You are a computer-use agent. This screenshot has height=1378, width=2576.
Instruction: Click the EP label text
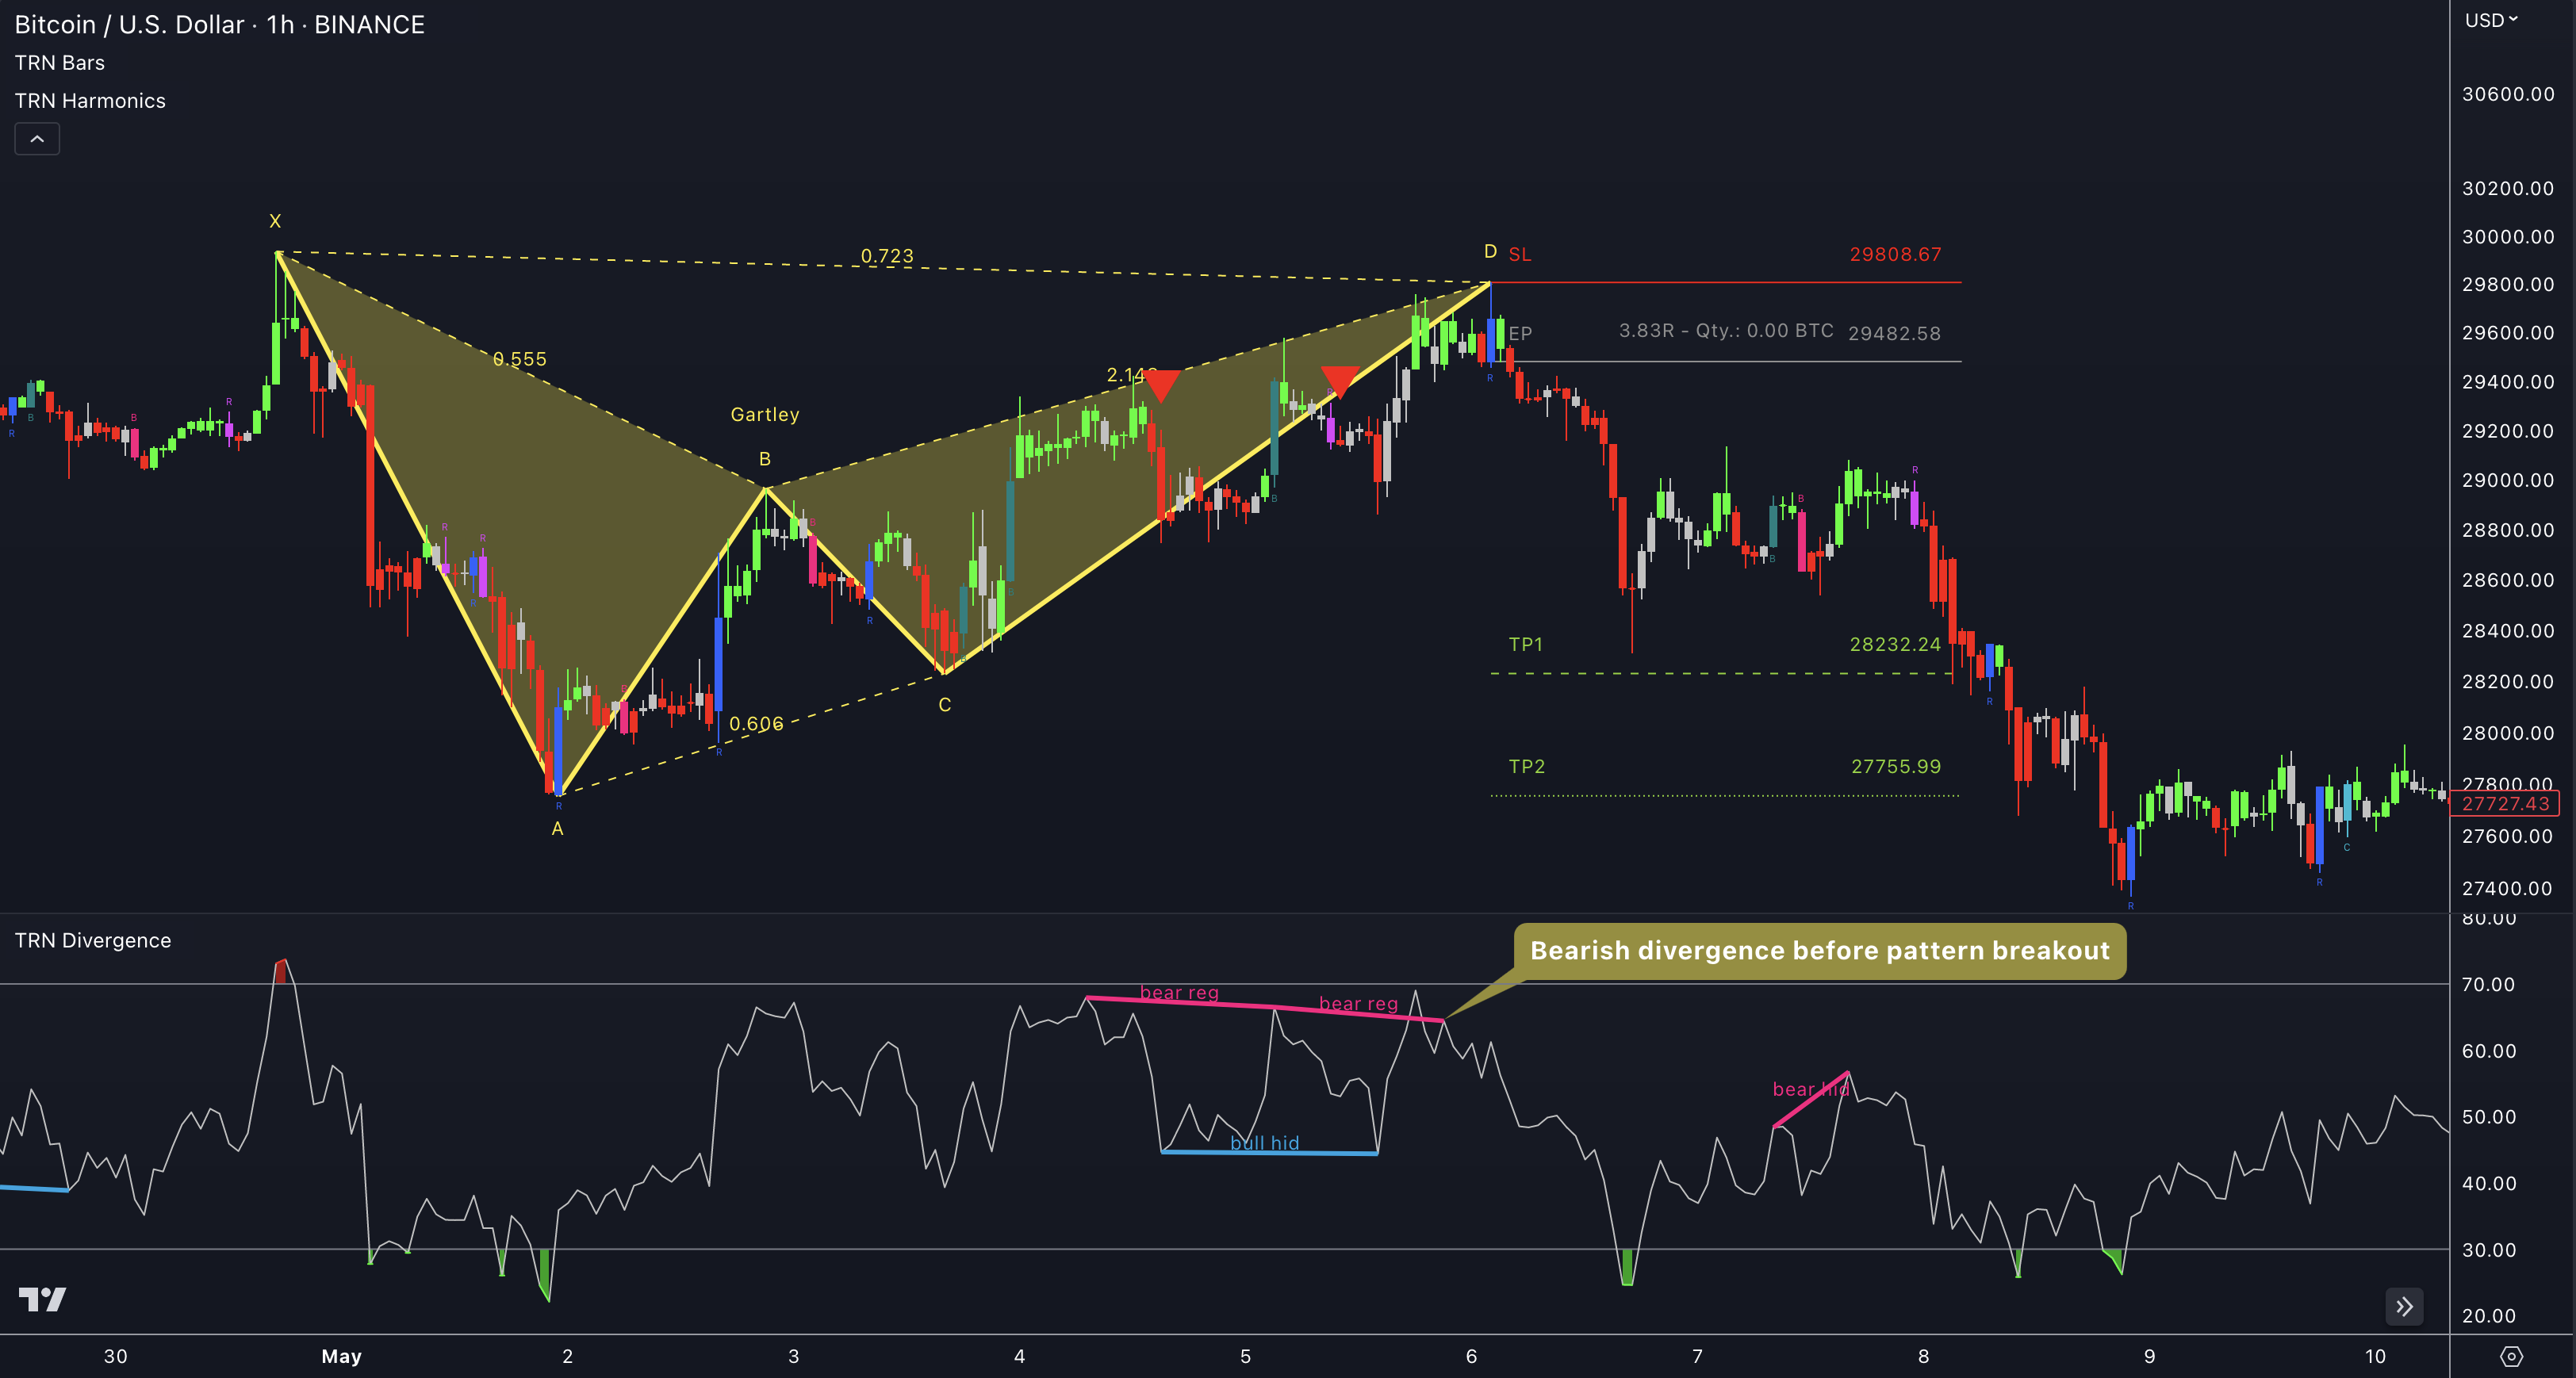pyautogui.click(x=1520, y=333)
